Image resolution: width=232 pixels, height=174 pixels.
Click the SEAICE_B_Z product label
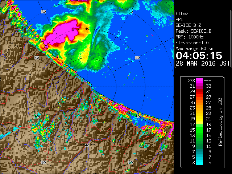[188, 25]
